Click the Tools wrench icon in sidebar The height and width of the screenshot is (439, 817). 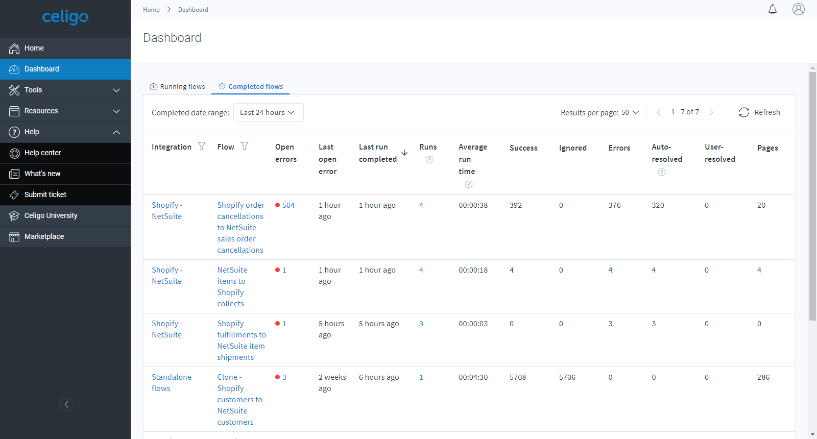click(x=14, y=90)
